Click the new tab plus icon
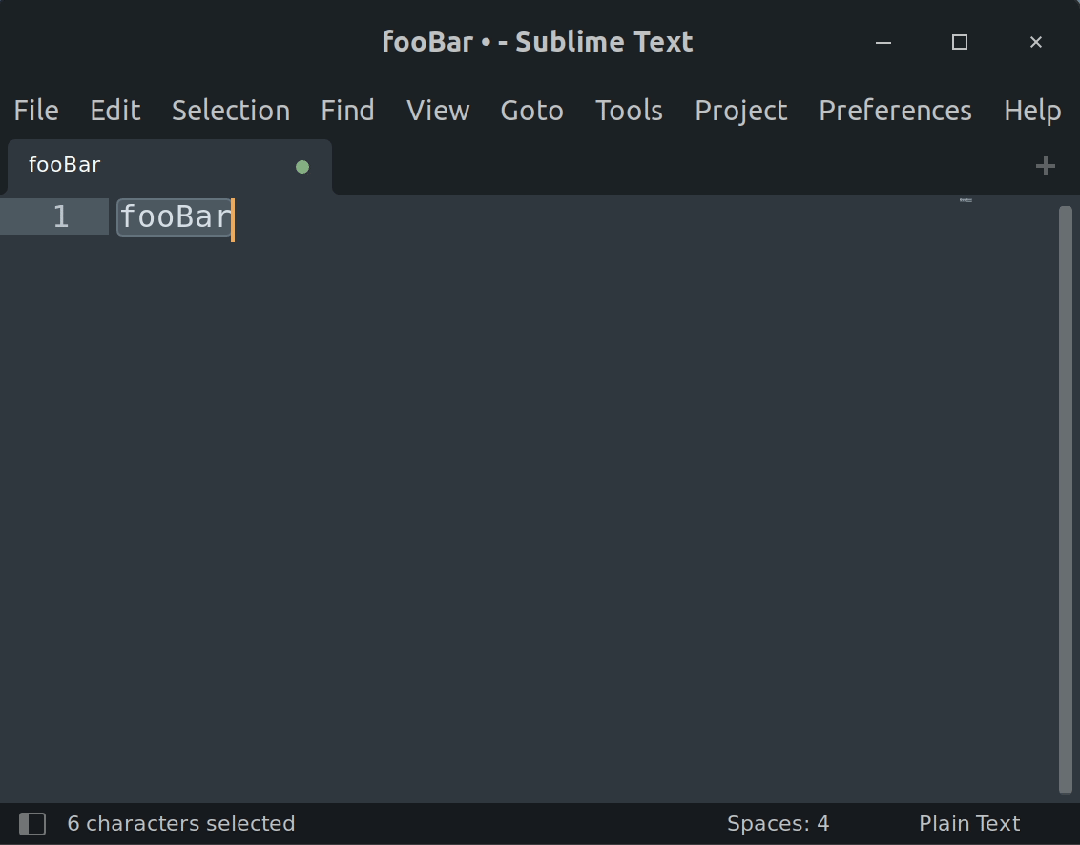The width and height of the screenshot is (1080, 845). (x=1045, y=166)
